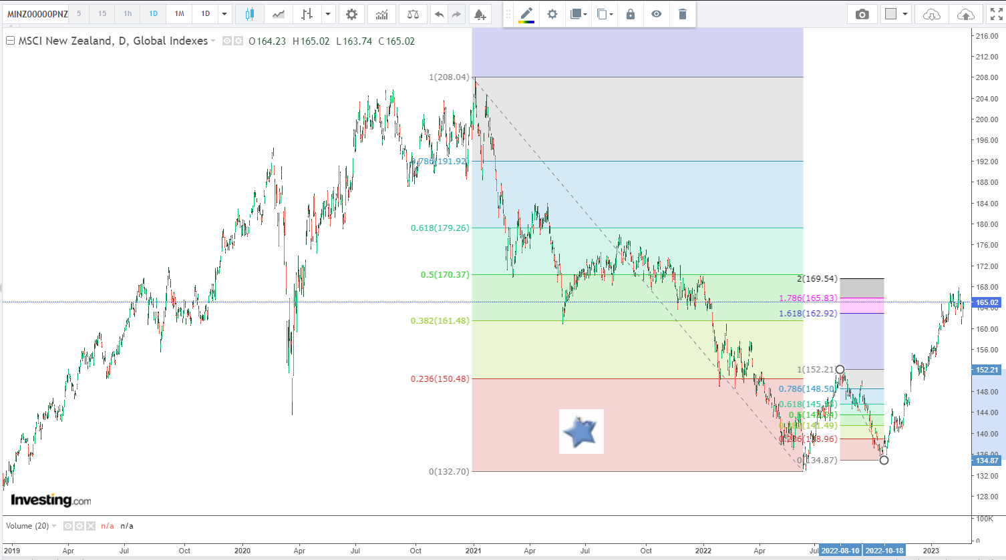Click the 2022-08-10 date marker
Image resolution: width=1006 pixels, height=560 pixels.
[x=840, y=551]
